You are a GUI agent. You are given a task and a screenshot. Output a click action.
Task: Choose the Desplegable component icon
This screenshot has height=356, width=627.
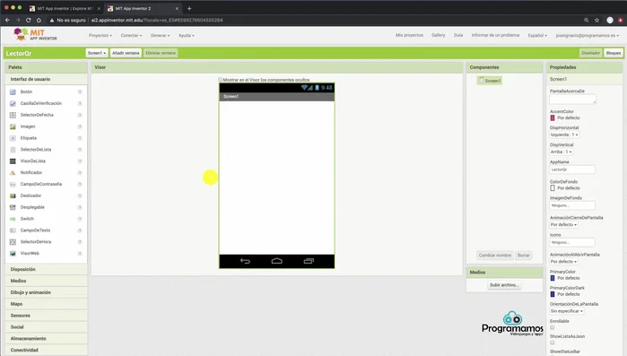point(13,207)
